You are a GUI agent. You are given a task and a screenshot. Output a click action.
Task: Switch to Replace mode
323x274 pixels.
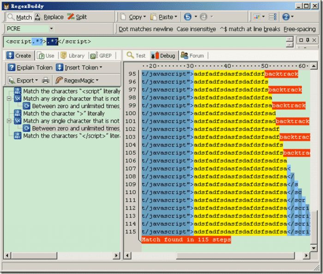pos(49,17)
